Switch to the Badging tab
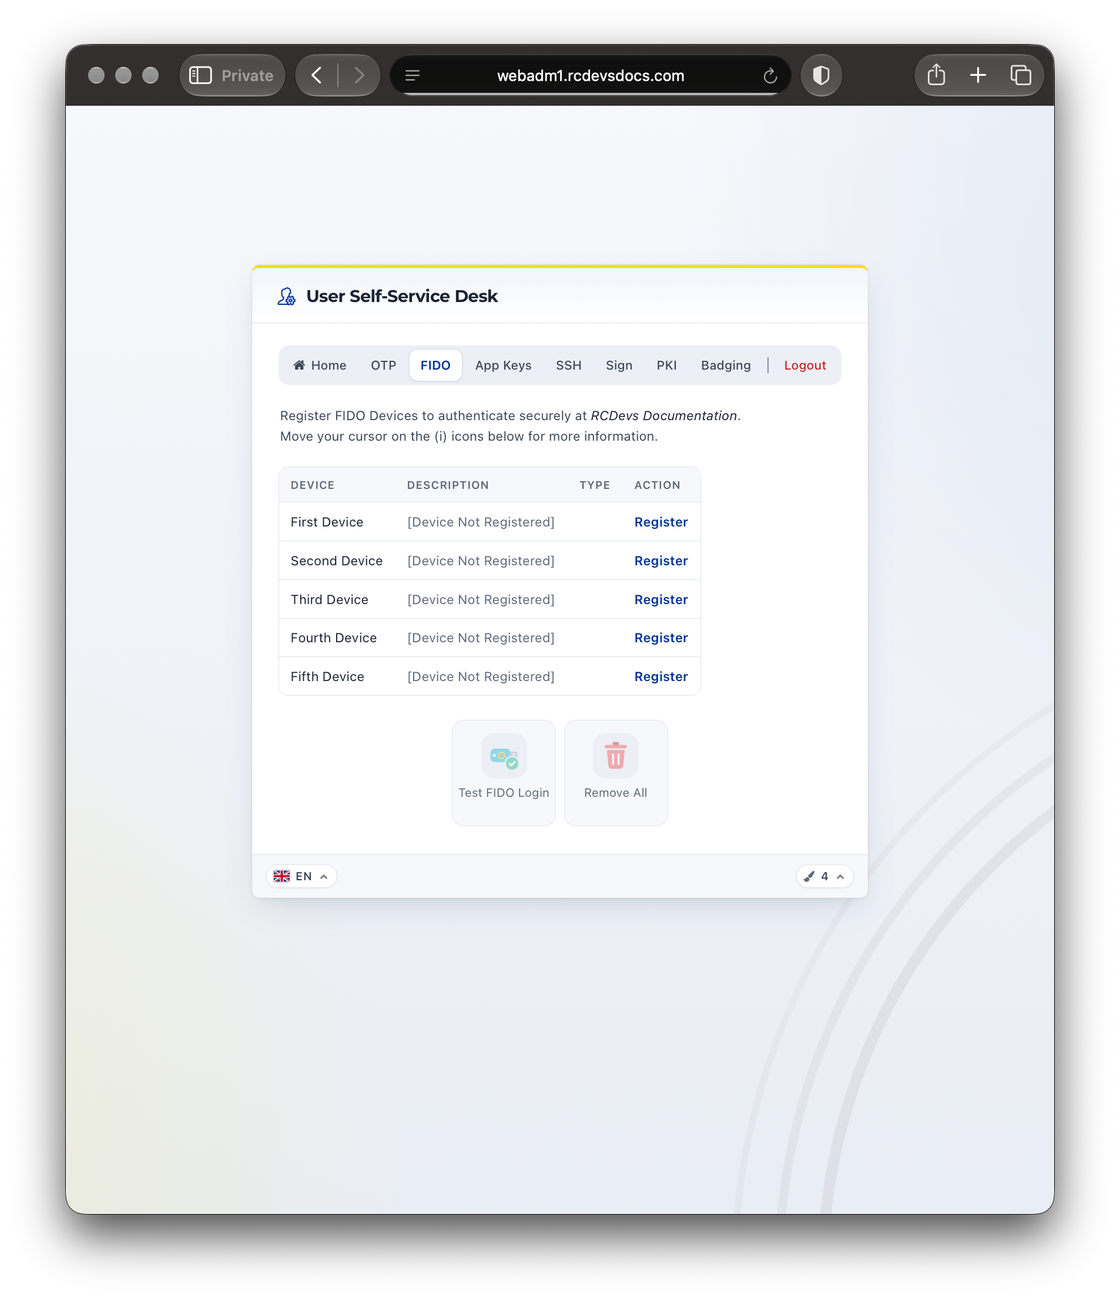 pos(725,366)
